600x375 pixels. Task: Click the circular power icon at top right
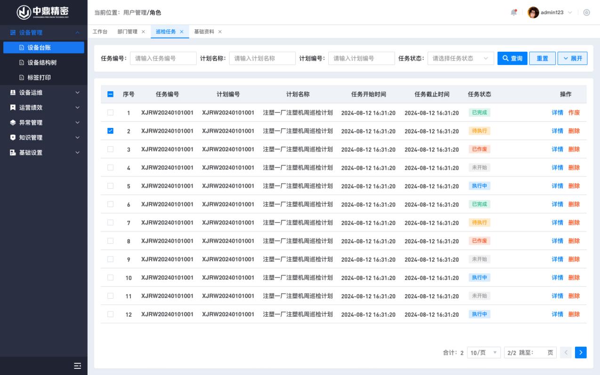pyautogui.click(x=587, y=13)
